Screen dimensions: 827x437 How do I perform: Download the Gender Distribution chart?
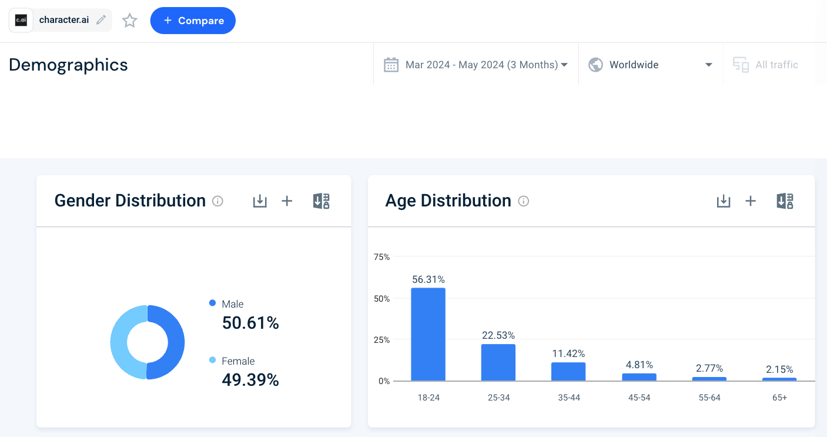(x=259, y=201)
